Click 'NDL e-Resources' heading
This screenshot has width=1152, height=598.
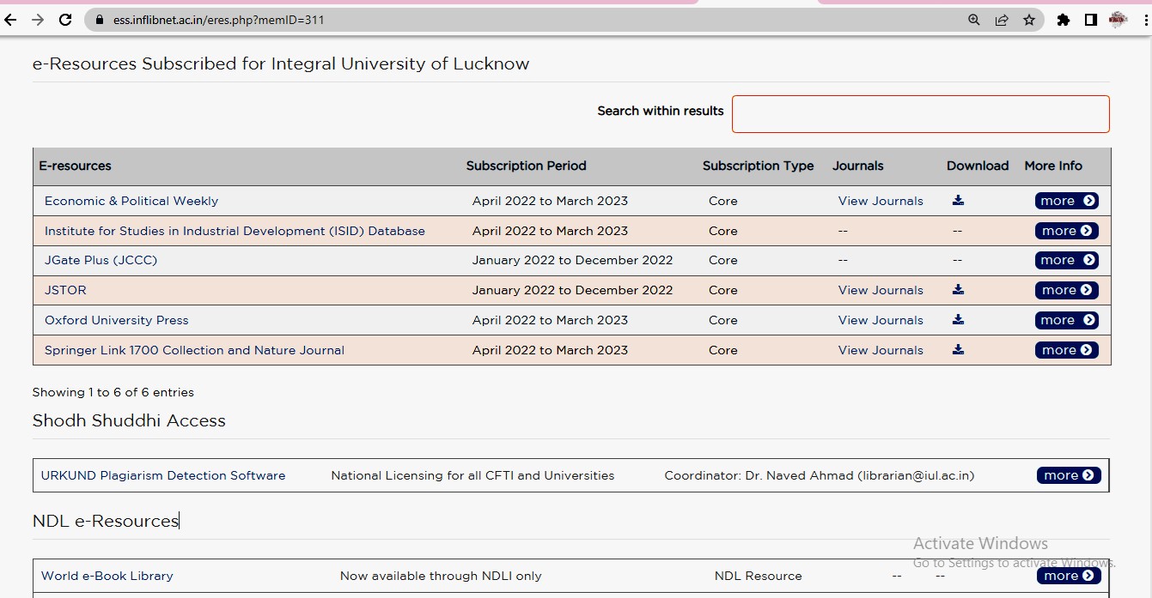(106, 521)
